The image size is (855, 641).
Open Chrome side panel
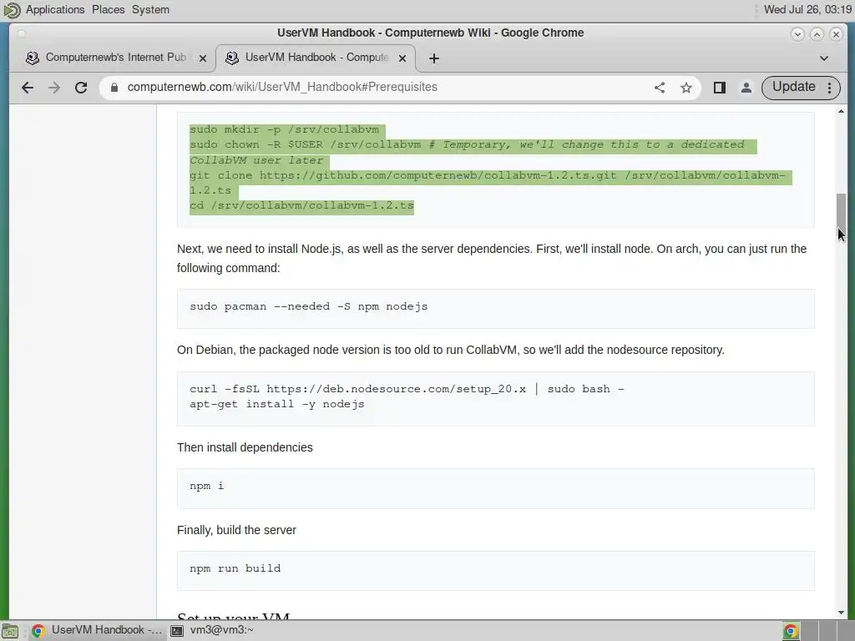pos(719,87)
